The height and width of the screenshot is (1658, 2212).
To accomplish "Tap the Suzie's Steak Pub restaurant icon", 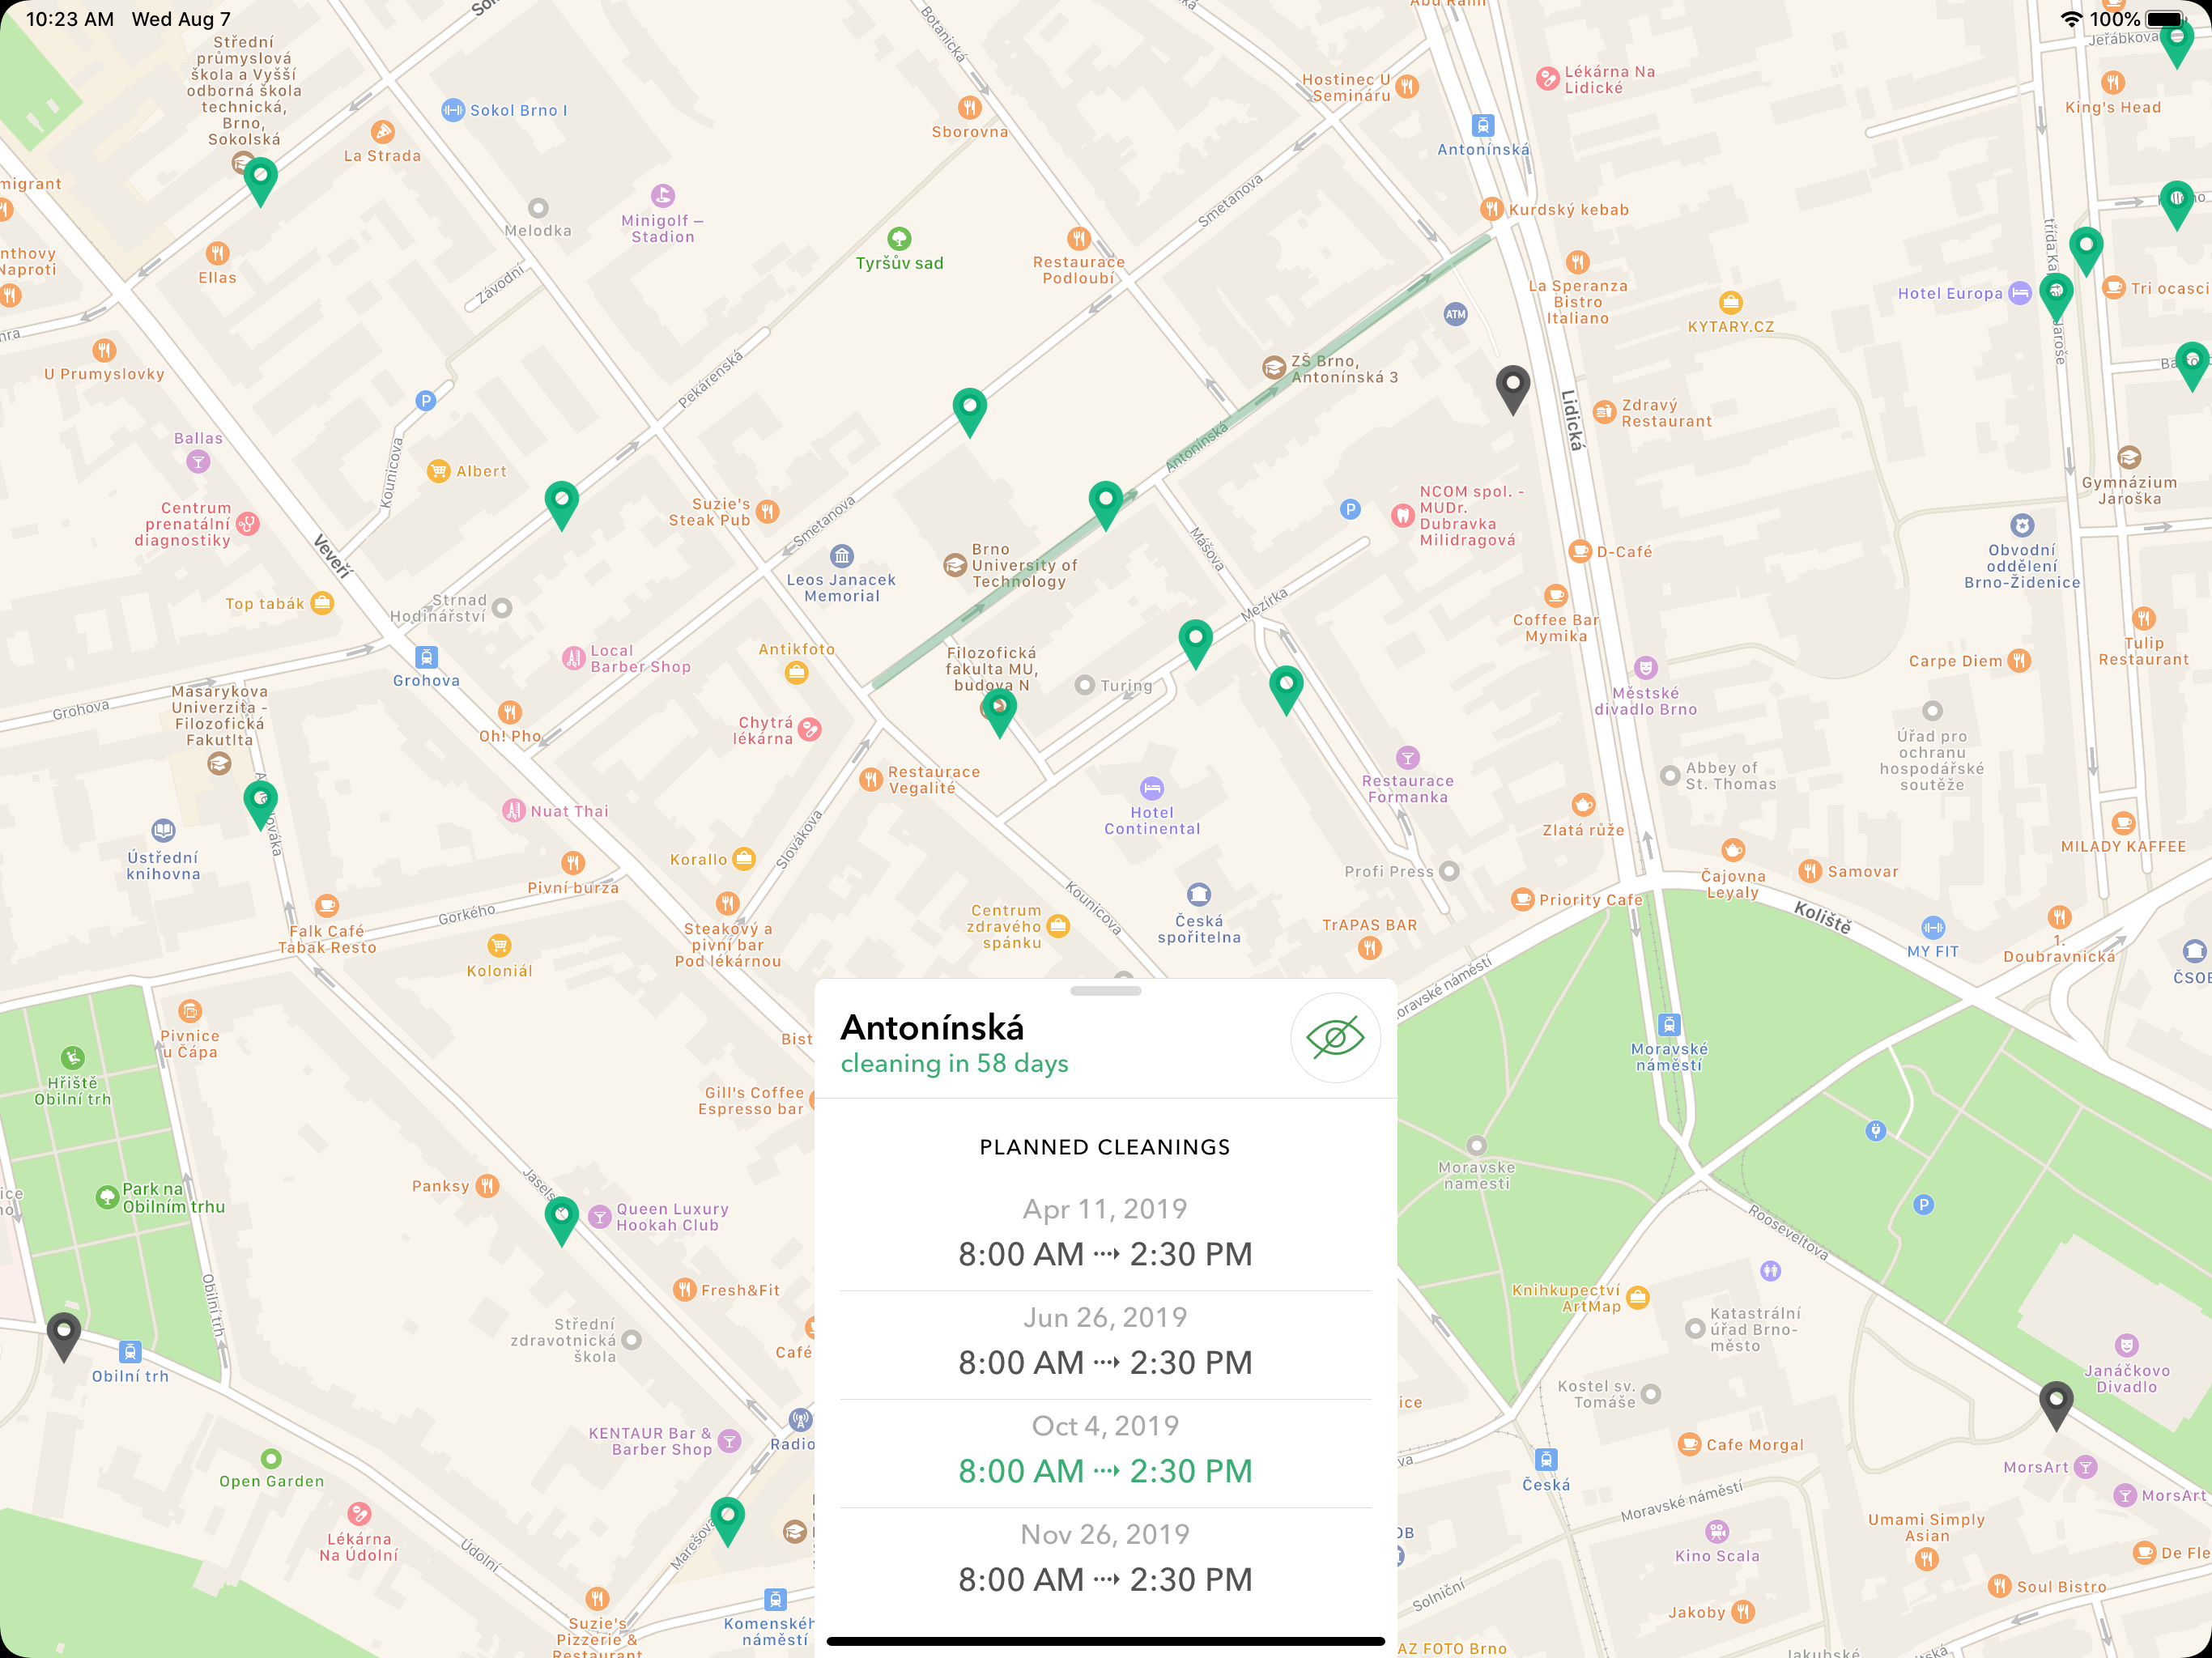I will (x=767, y=512).
